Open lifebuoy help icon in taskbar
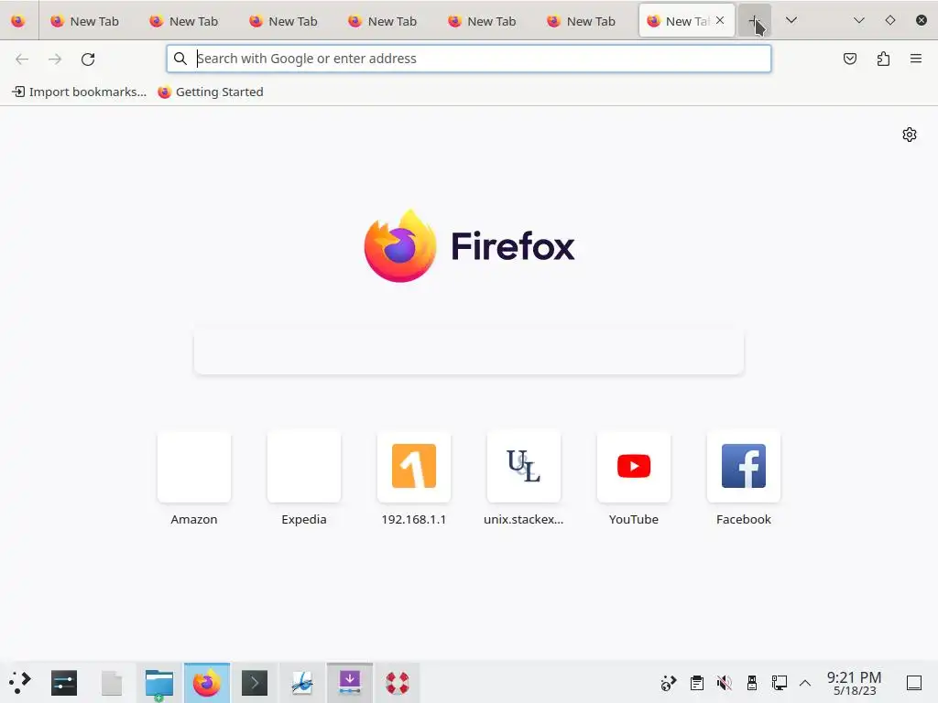 point(398,683)
